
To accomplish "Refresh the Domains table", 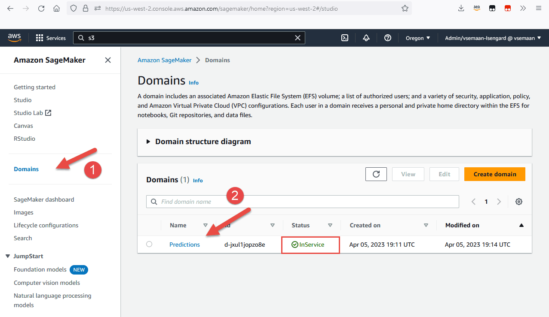I will pos(376,174).
